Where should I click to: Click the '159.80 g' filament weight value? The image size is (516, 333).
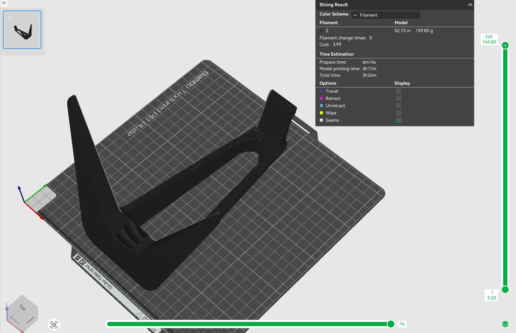click(424, 31)
